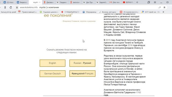Open the Меридианы bookmark
Screen dimensions: 172x97
[89, 12]
